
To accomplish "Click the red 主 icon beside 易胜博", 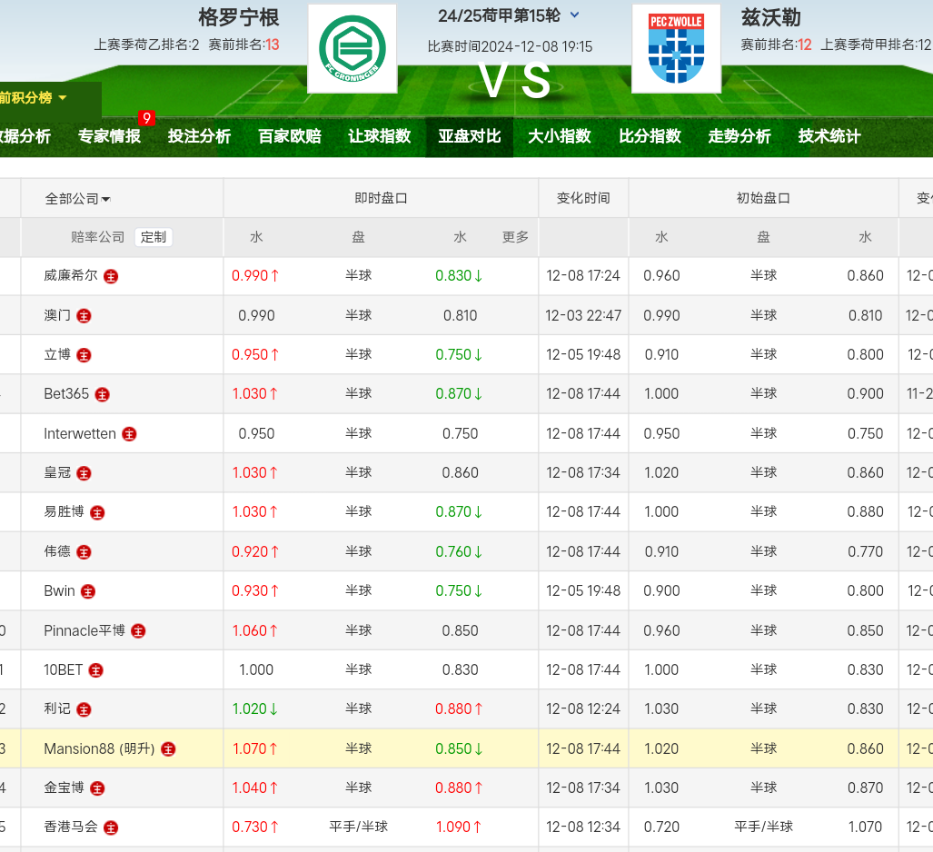I will pyautogui.click(x=97, y=513).
